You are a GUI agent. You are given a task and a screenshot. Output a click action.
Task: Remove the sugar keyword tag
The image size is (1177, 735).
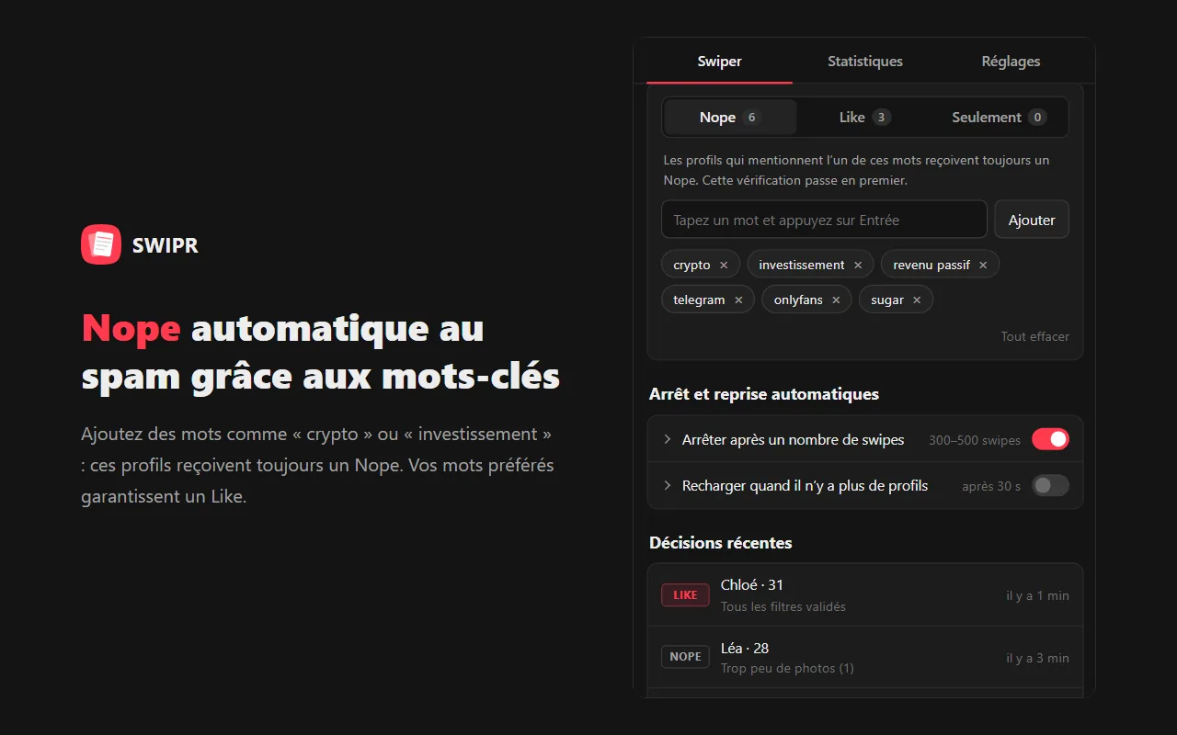click(917, 300)
